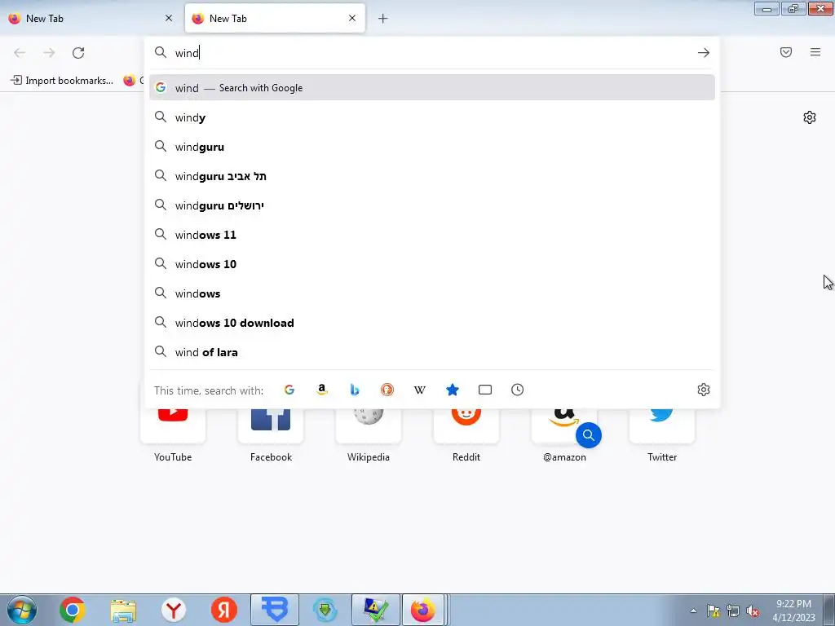Search bookmarks using the star icon
This screenshot has height=626, width=835.
(452, 390)
